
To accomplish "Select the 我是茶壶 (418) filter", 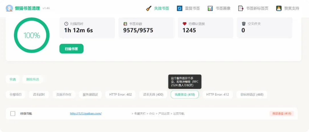I will coord(185,95).
